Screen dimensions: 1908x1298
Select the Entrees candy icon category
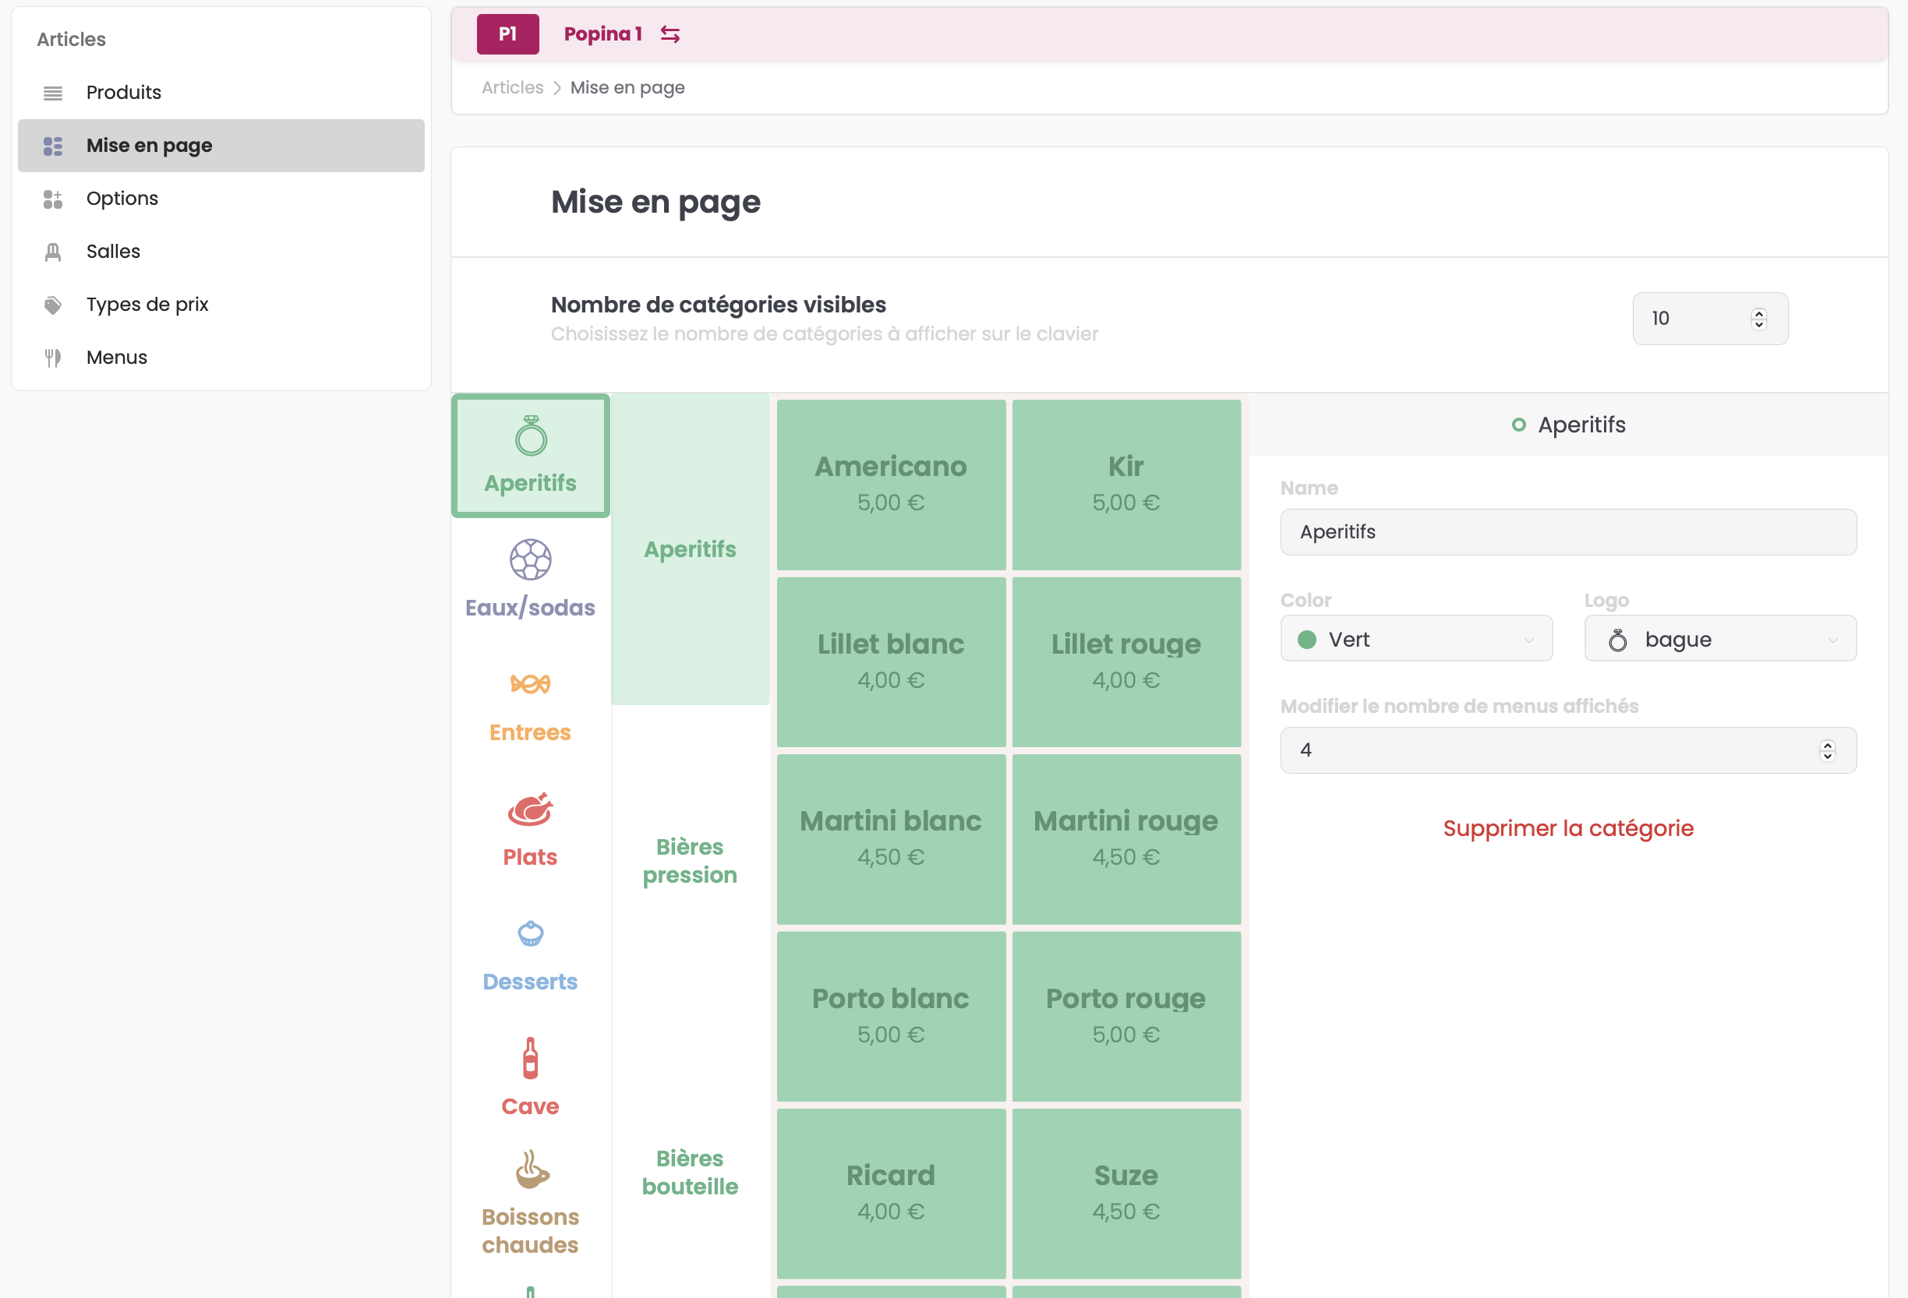(529, 704)
